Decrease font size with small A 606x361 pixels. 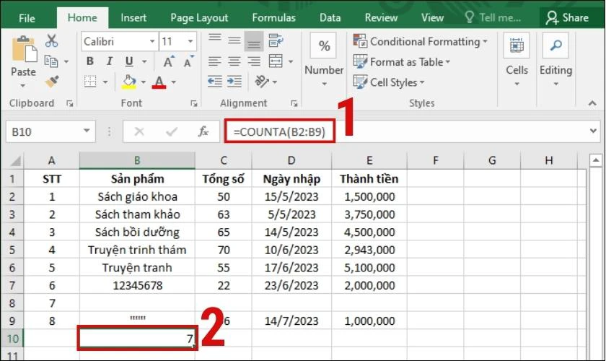tap(188, 61)
